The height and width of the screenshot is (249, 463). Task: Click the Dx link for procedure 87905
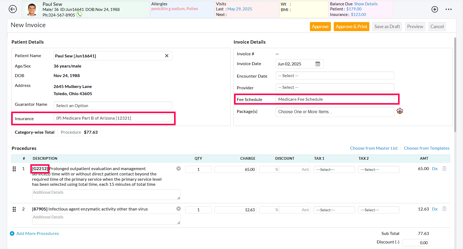(435, 209)
